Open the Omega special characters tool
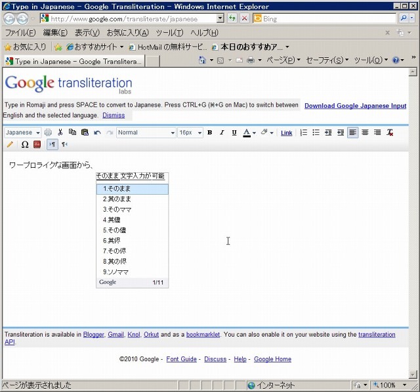 25,145
